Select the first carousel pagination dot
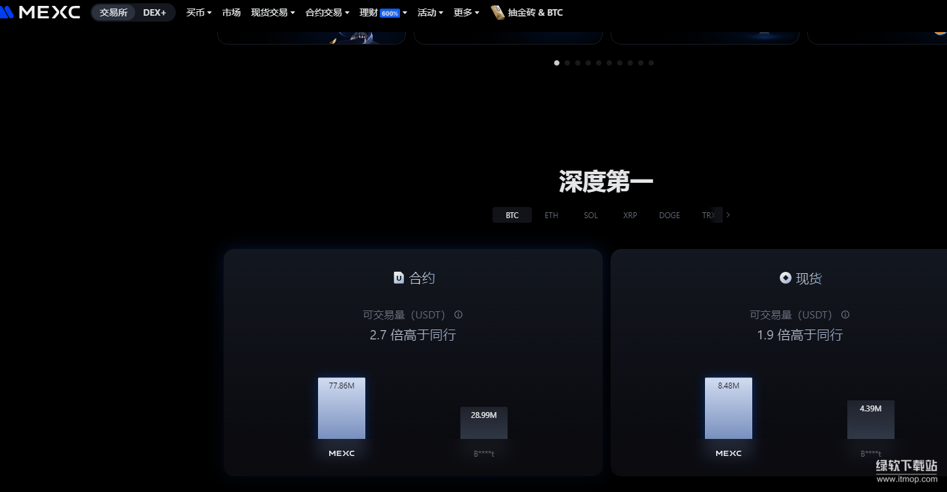The height and width of the screenshot is (492, 947). [x=557, y=63]
